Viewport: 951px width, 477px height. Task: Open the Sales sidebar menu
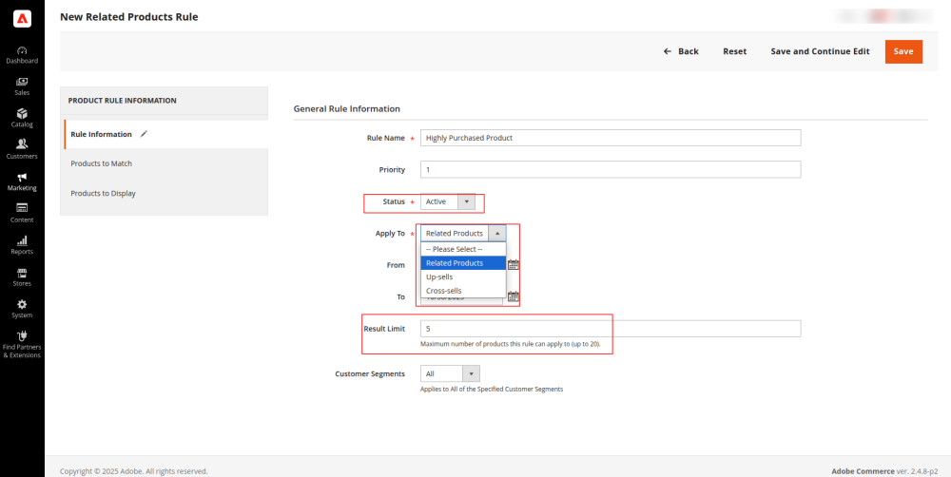[x=22, y=86]
